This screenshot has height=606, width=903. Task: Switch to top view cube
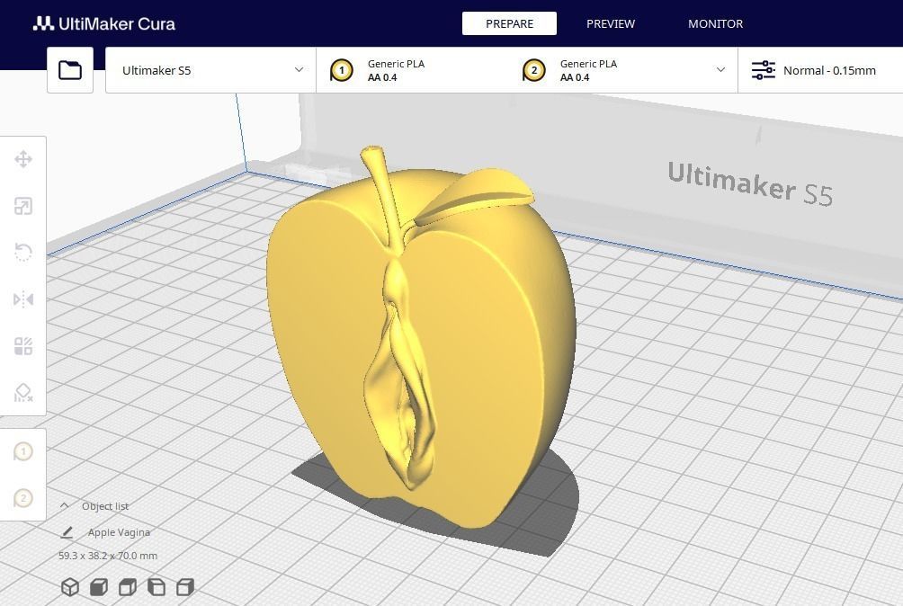point(128,588)
